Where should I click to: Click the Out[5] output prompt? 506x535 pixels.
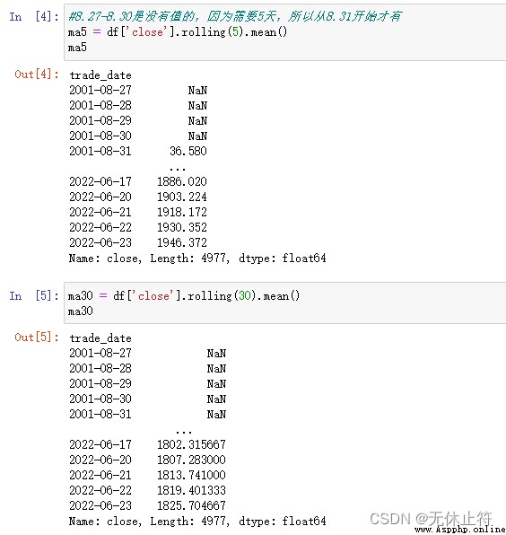tap(37, 338)
